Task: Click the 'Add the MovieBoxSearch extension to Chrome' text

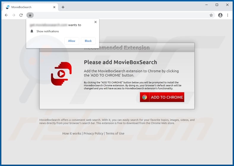Action: tap(131, 73)
